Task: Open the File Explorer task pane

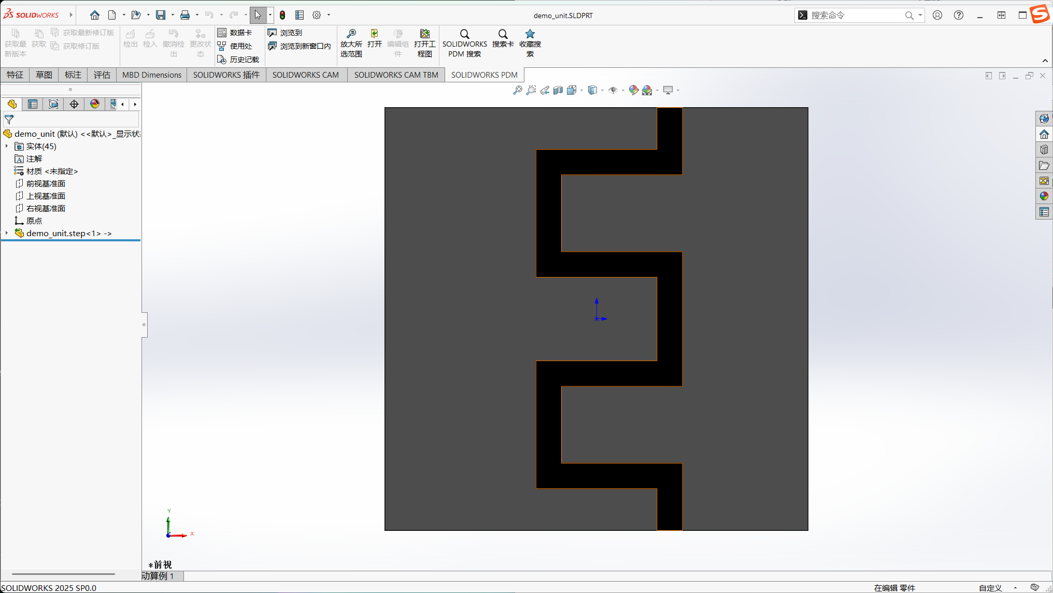Action: pos(1044,165)
